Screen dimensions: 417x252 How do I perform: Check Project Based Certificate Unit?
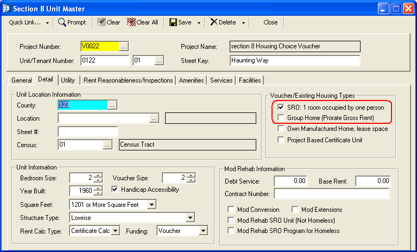[x=281, y=140]
